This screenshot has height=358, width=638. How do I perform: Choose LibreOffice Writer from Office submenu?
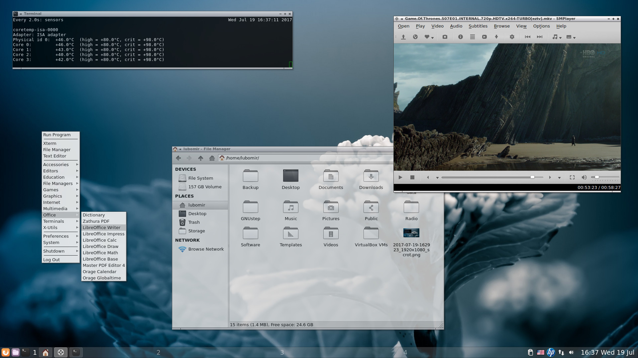[104, 227]
